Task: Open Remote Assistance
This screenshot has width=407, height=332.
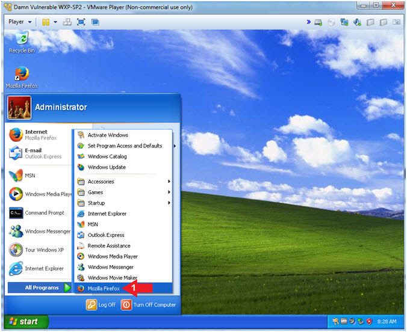Action: tap(123, 246)
